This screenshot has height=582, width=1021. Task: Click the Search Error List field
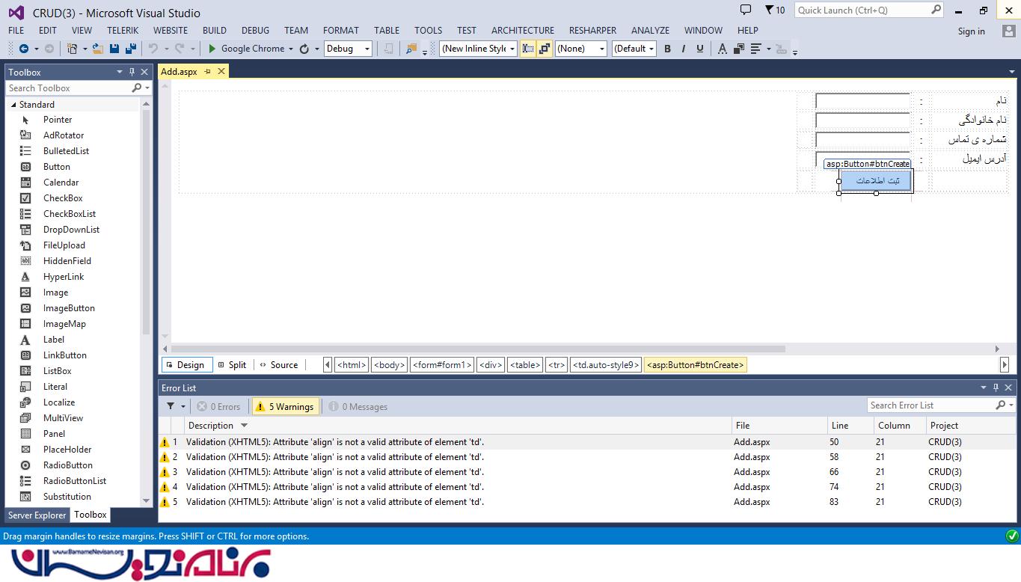click(930, 405)
